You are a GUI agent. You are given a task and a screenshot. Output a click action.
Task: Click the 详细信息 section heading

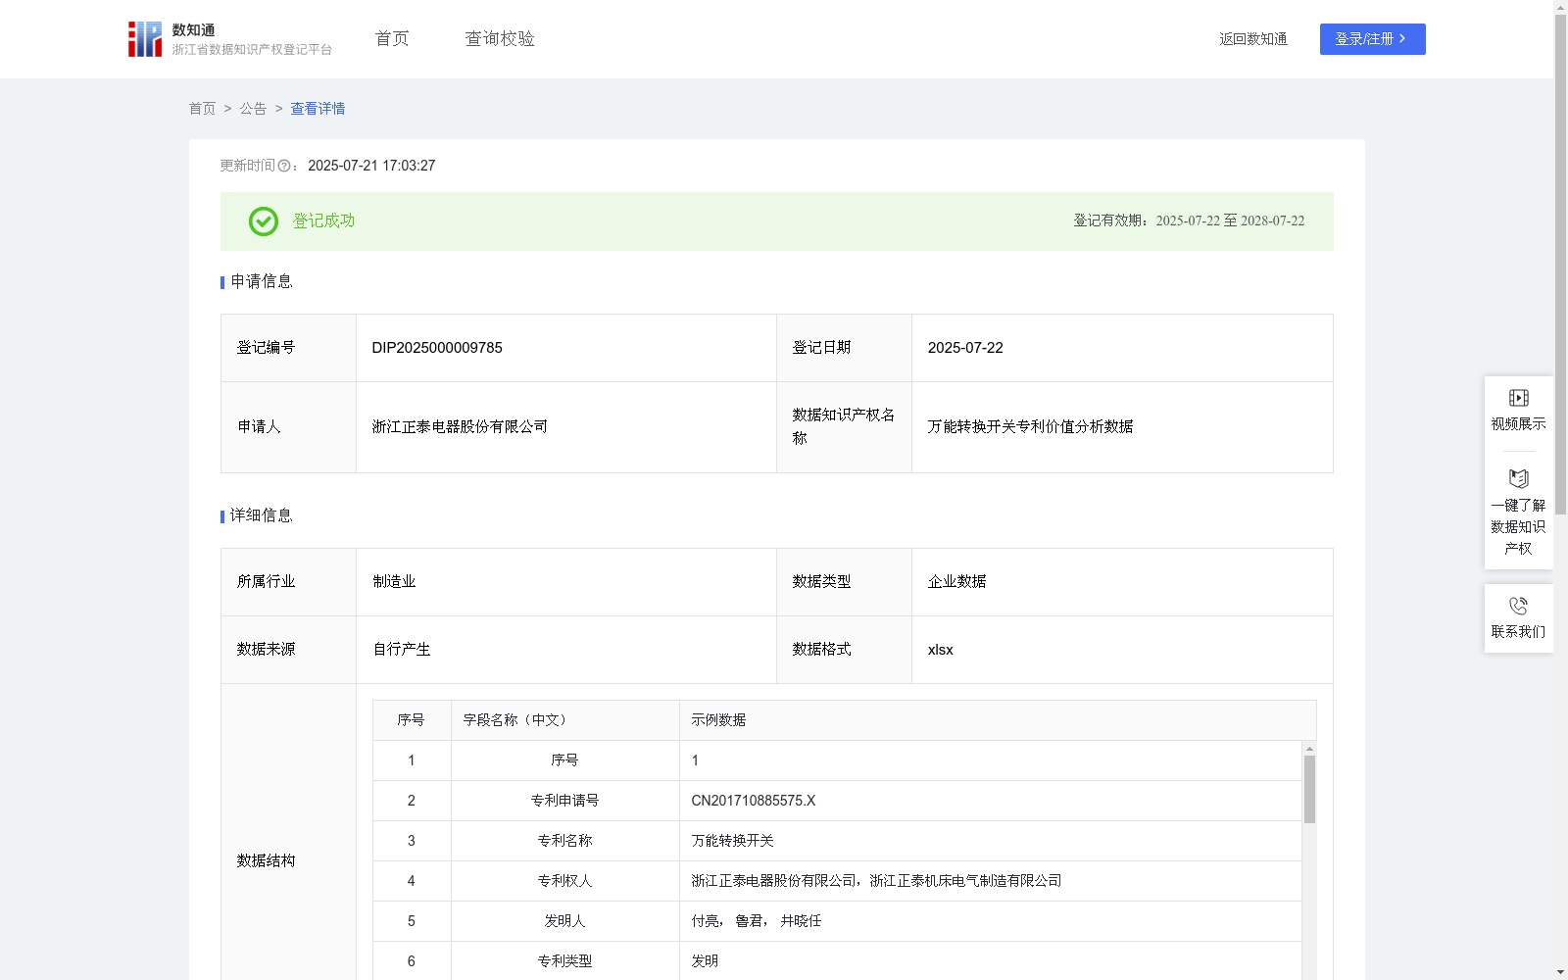[261, 516]
